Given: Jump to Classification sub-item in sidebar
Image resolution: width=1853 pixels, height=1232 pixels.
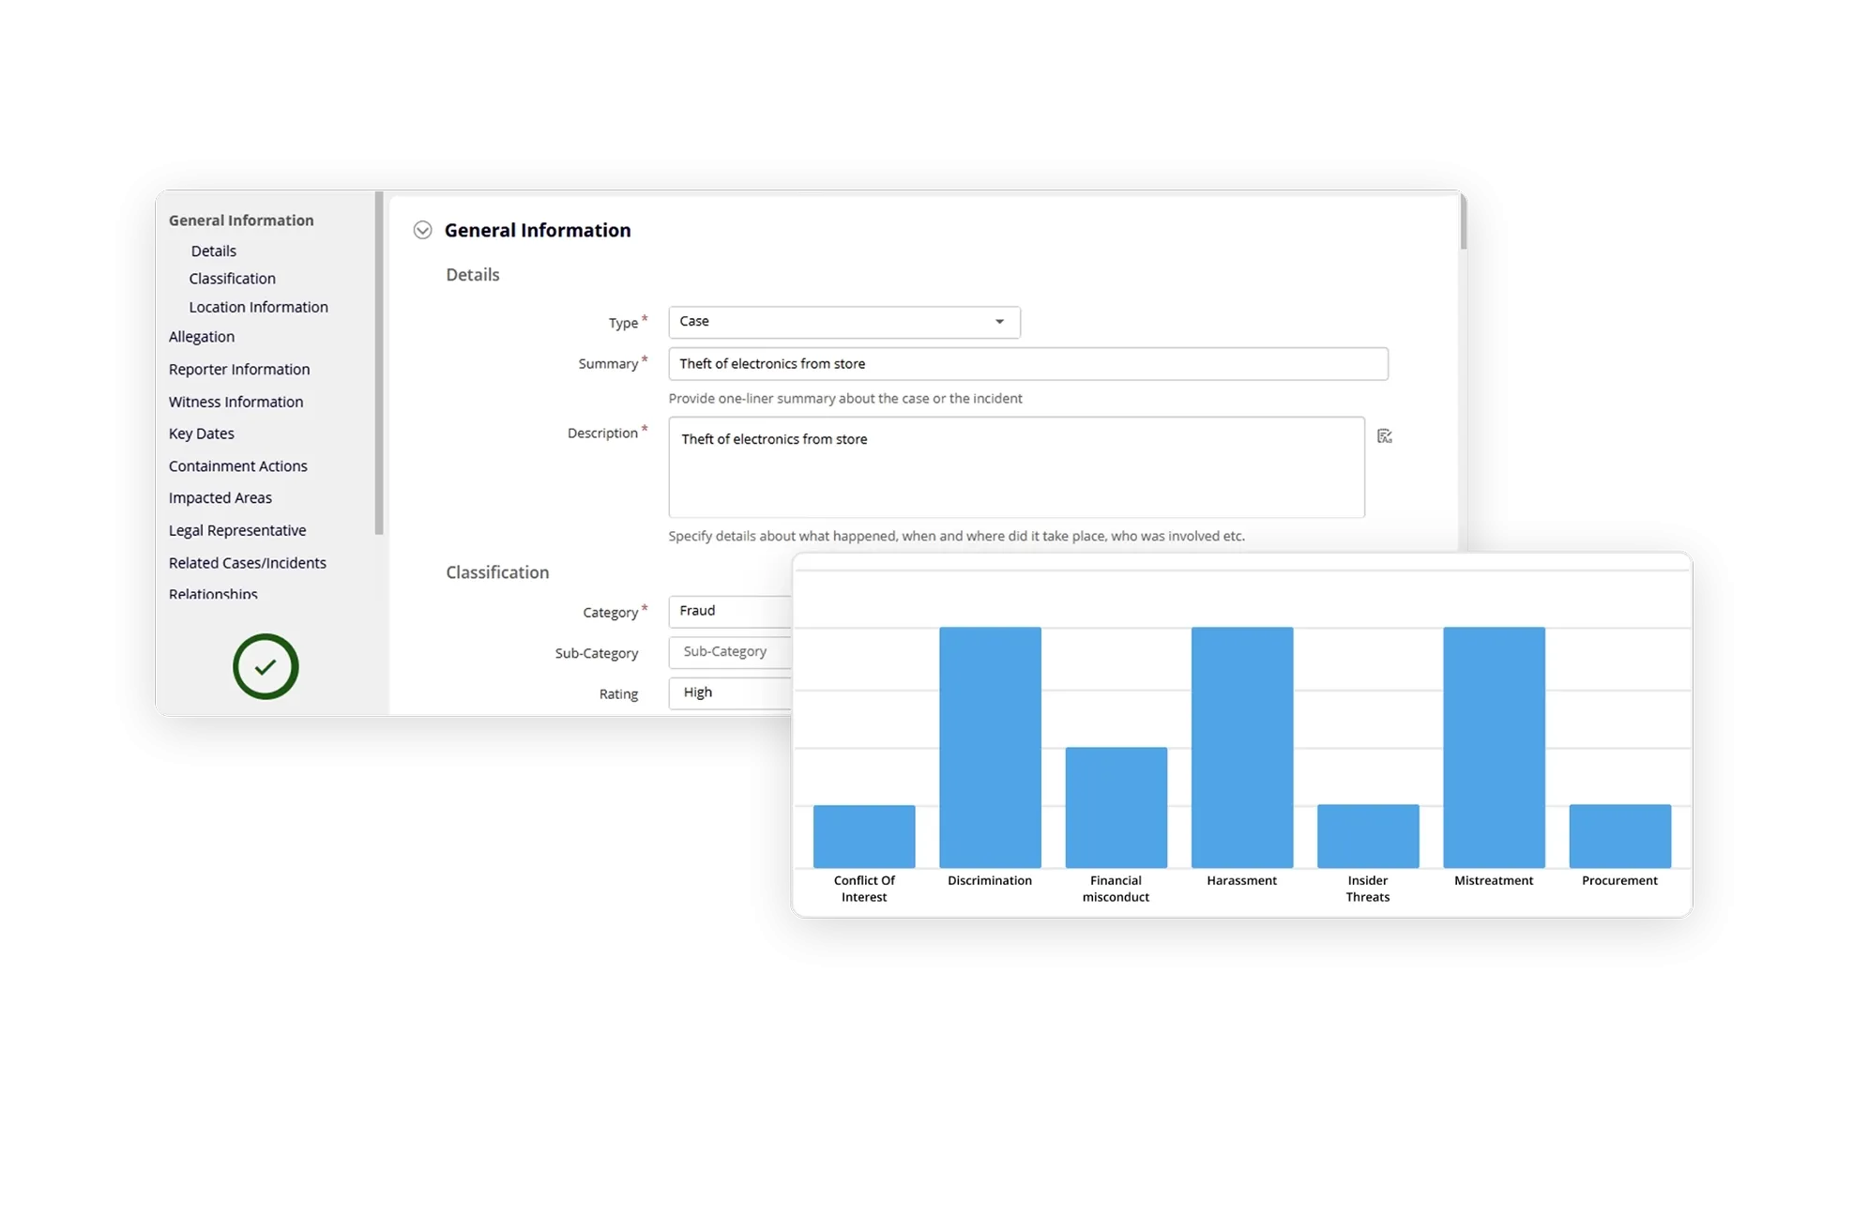Looking at the screenshot, I should pos(232,279).
